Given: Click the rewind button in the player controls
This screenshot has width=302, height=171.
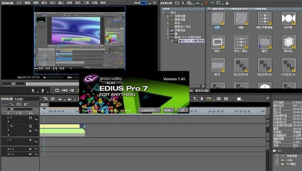Looking at the screenshot, I should (x=64, y=90).
